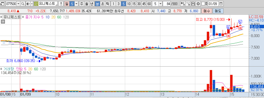Click the 61,391백만 trading value text
Screen dimensions: 264x98
(105, 11)
